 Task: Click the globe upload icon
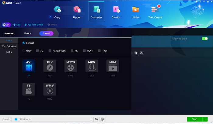pos(102,119)
